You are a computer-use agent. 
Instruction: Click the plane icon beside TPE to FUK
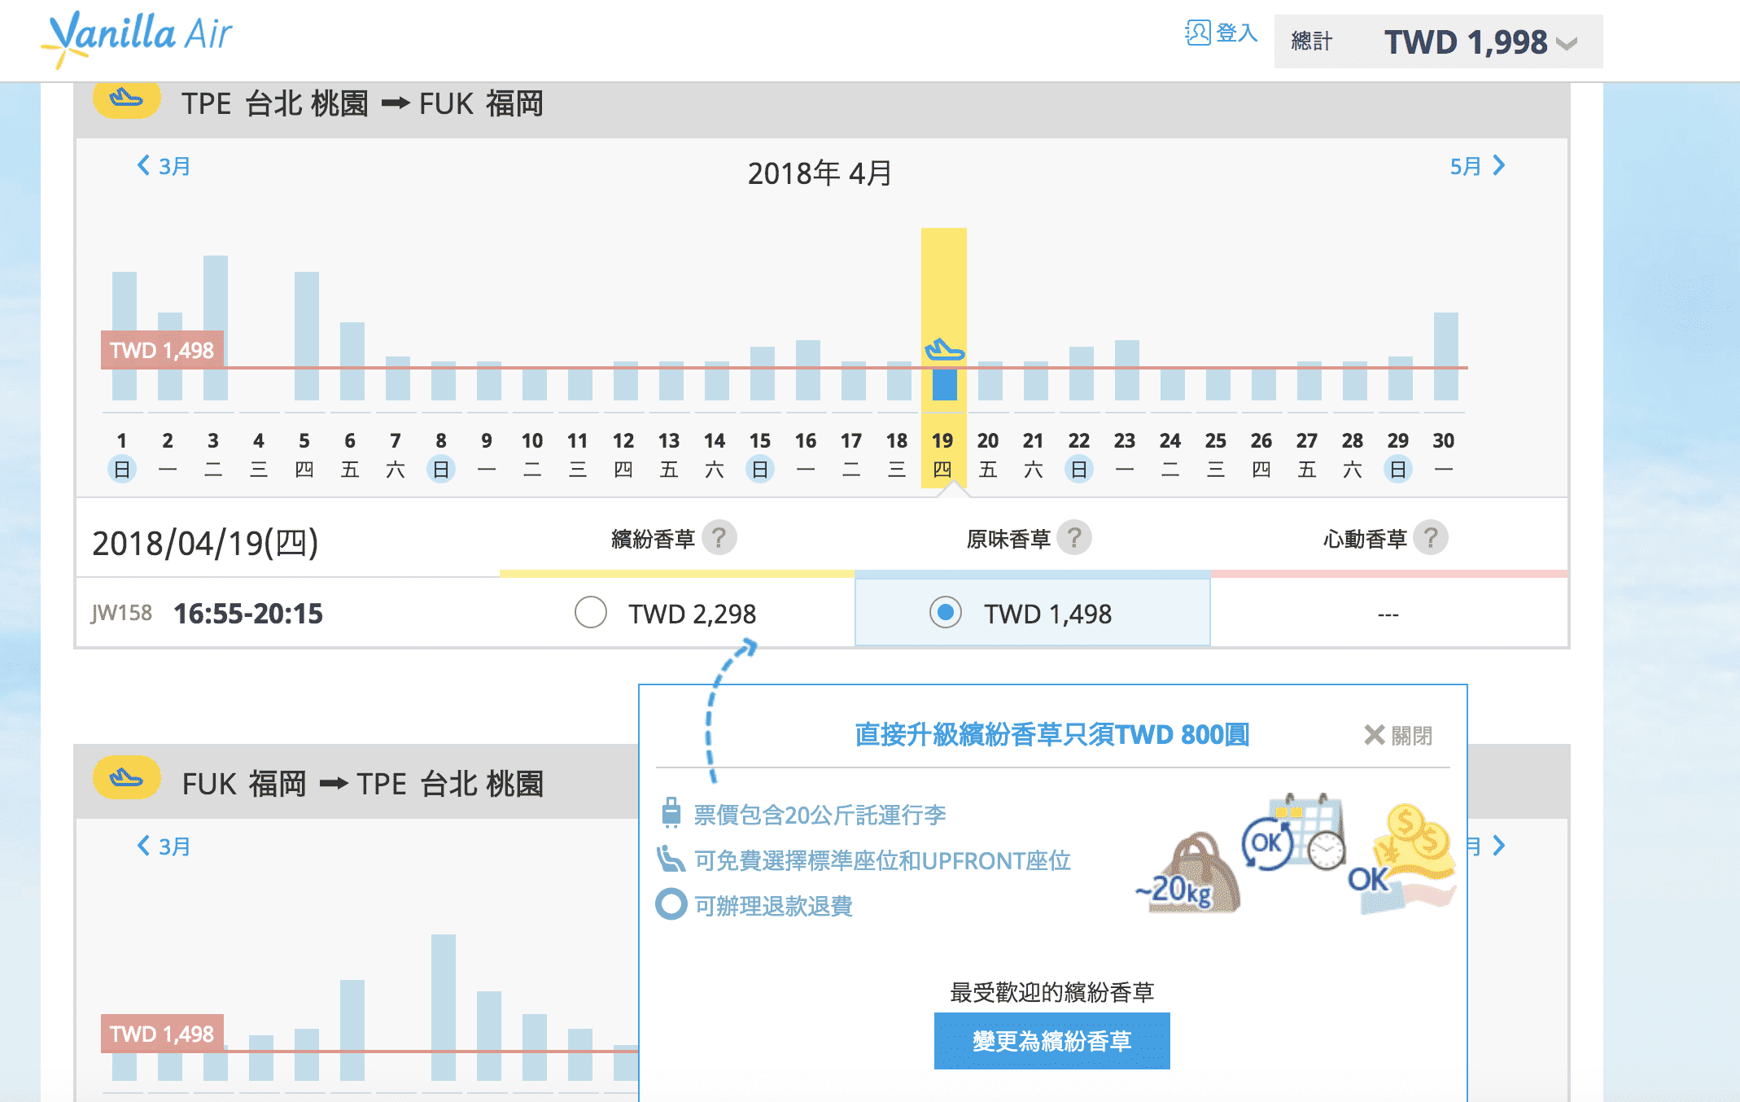click(x=126, y=100)
